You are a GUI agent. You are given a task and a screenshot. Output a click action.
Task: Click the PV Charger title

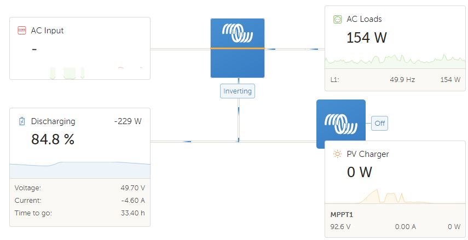pyautogui.click(x=367, y=154)
